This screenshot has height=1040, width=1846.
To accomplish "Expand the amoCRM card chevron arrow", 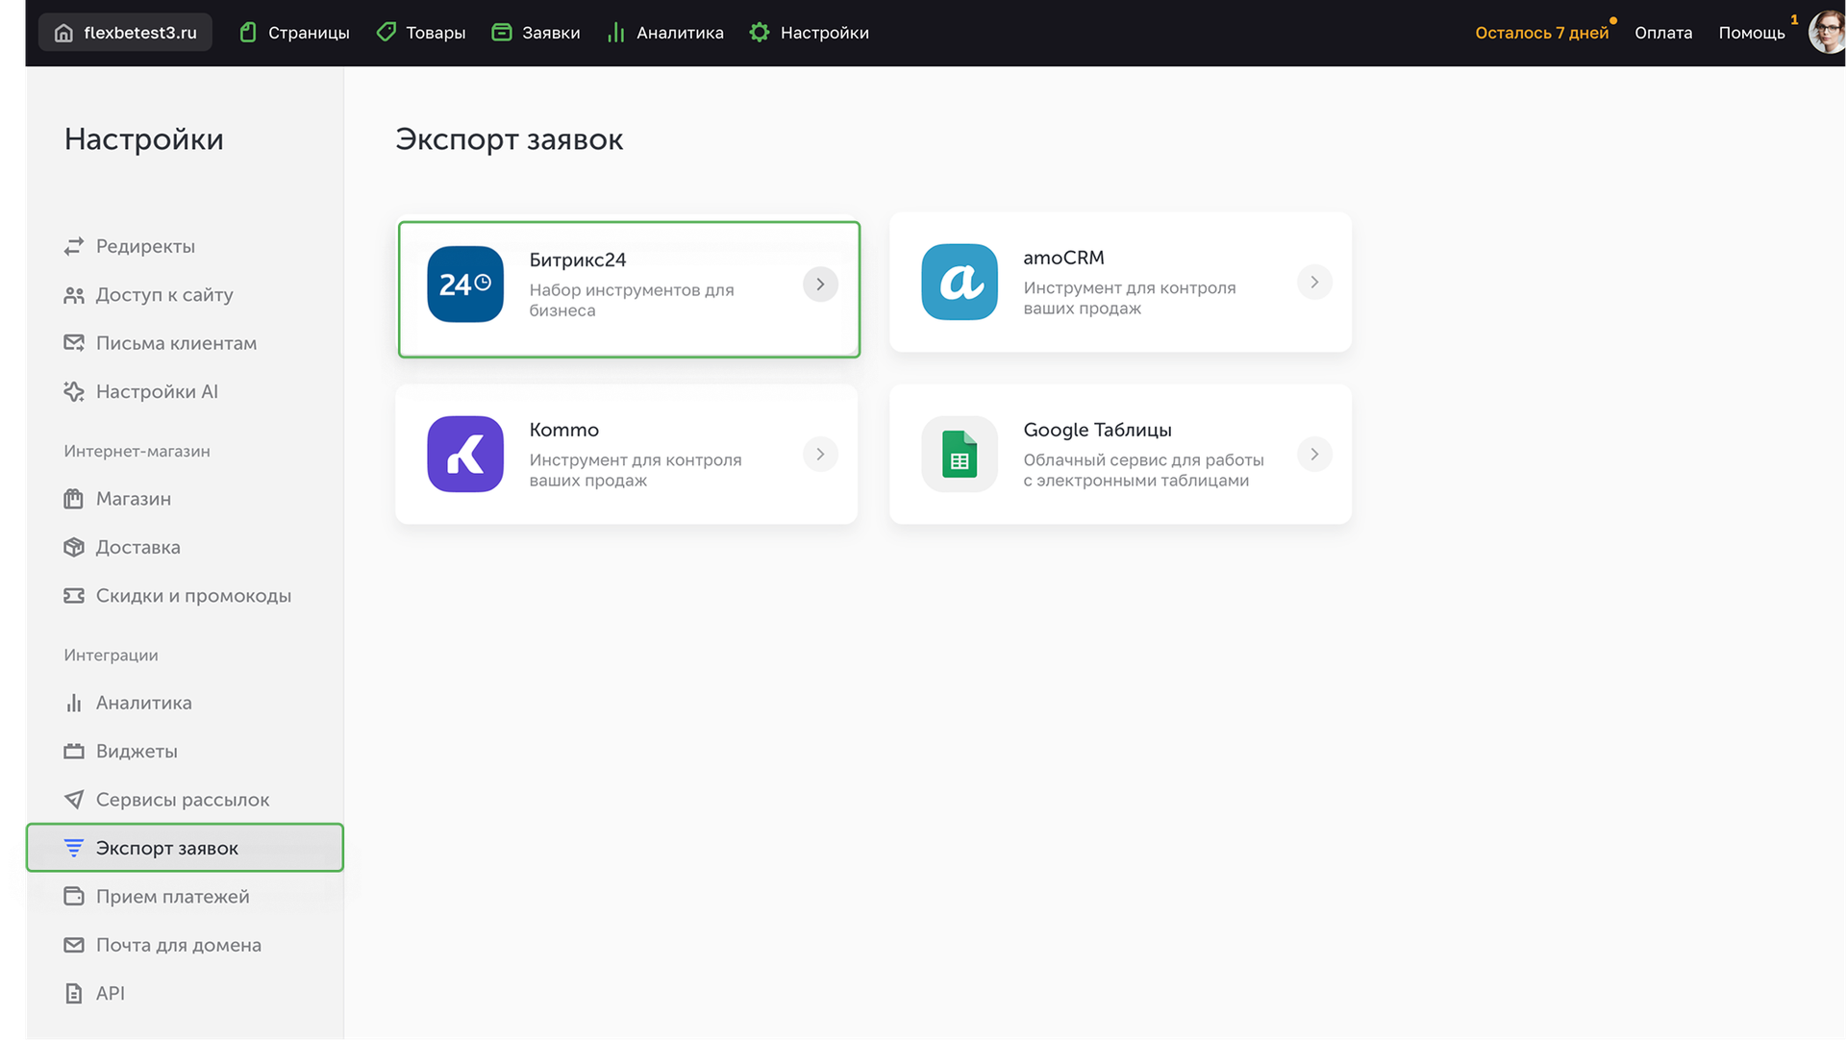I will 1314,283.
